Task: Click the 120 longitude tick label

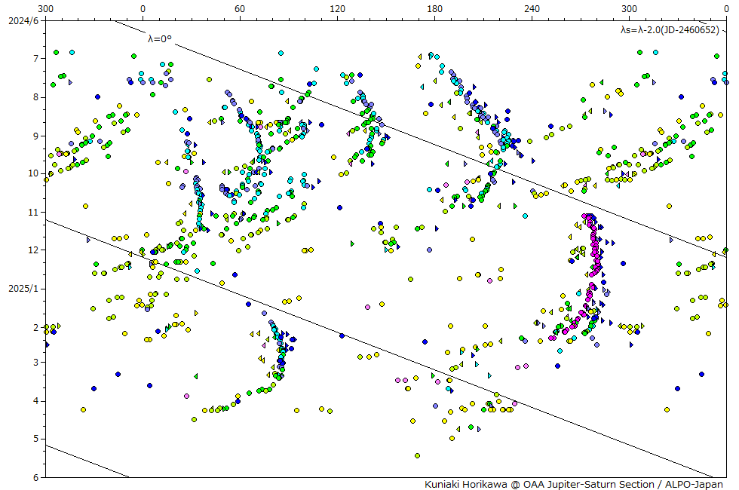Action: pos(337,9)
